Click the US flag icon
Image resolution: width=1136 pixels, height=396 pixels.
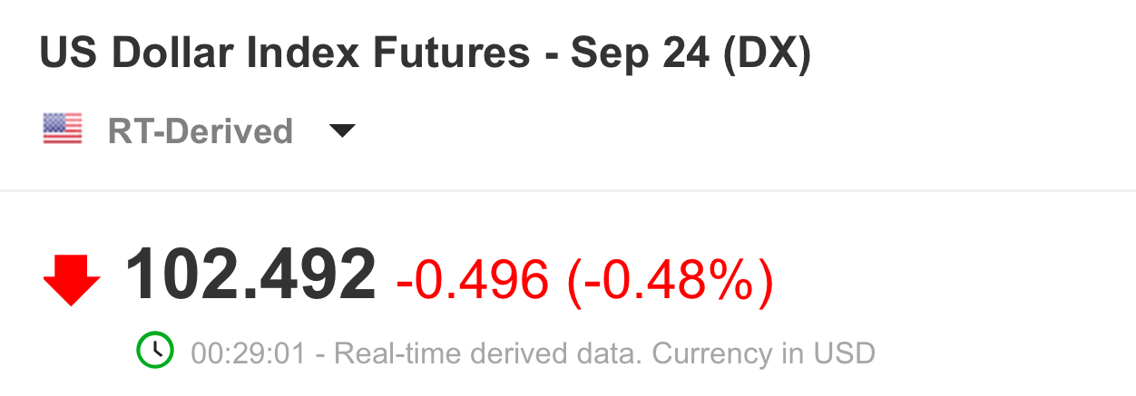[x=63, y=130]
